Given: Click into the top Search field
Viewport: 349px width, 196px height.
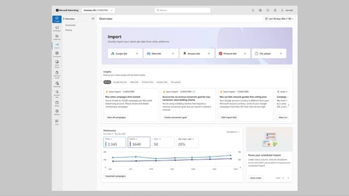Looking at the screenshot, I should point(183,10).
